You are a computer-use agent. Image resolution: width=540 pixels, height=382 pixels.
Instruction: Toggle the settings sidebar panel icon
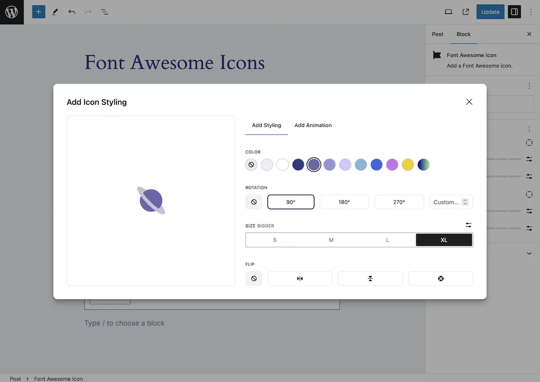(514, 12)
